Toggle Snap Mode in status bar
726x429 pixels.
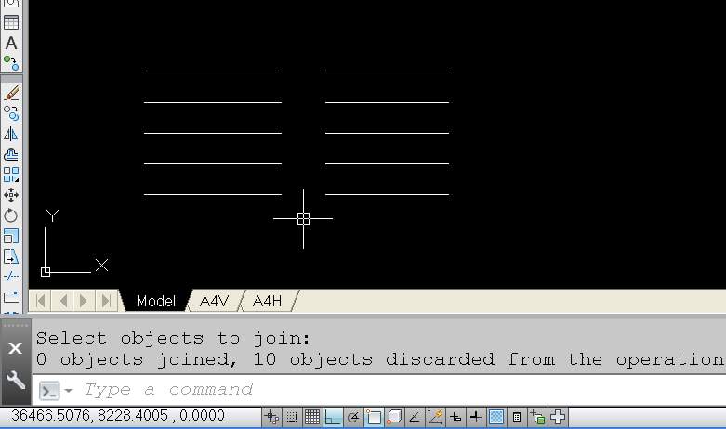[x=292, y=418]
